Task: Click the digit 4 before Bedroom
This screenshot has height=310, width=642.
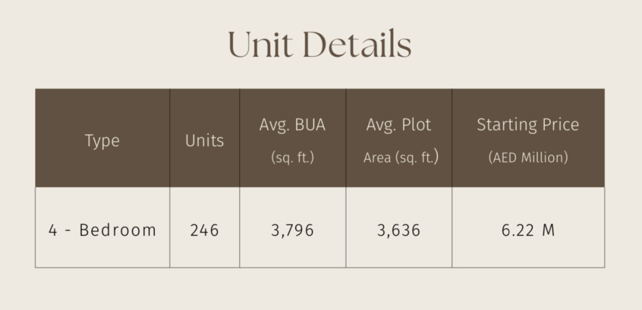Action: (x=53, y=230)
